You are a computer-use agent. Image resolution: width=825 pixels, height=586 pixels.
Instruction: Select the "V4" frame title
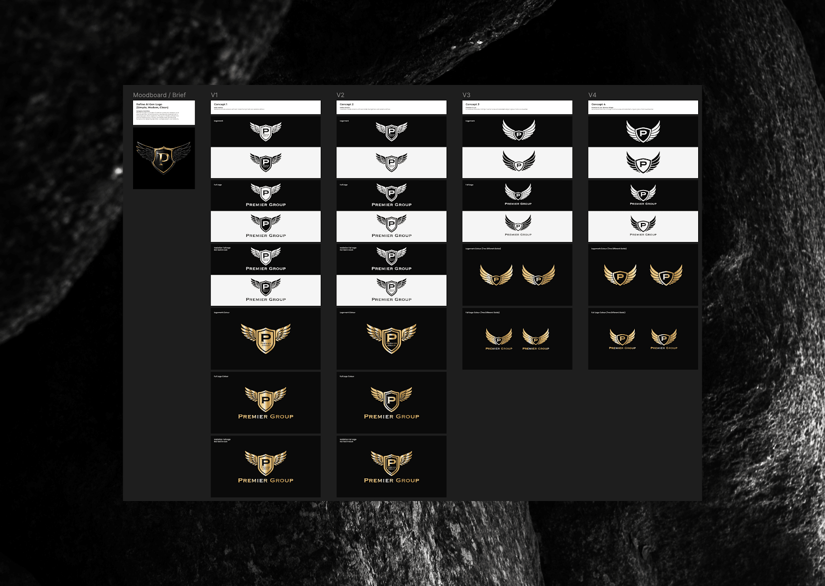pos(592,95)
